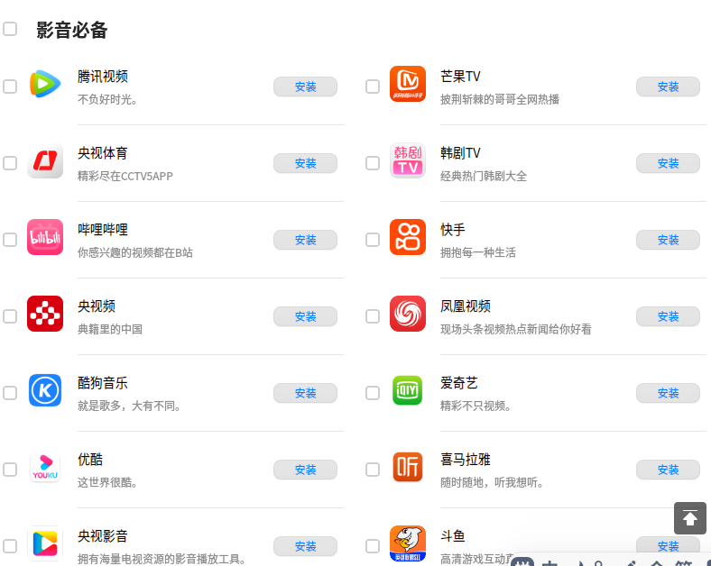The height and width of the screenshot is (566, 711).
Task: Click the 腾讯视频 app icon
Action: coord(45,84)
